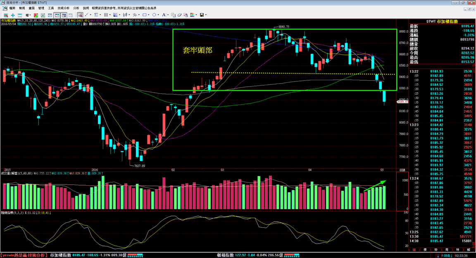Open the 說明 menu

click(86, 8)
